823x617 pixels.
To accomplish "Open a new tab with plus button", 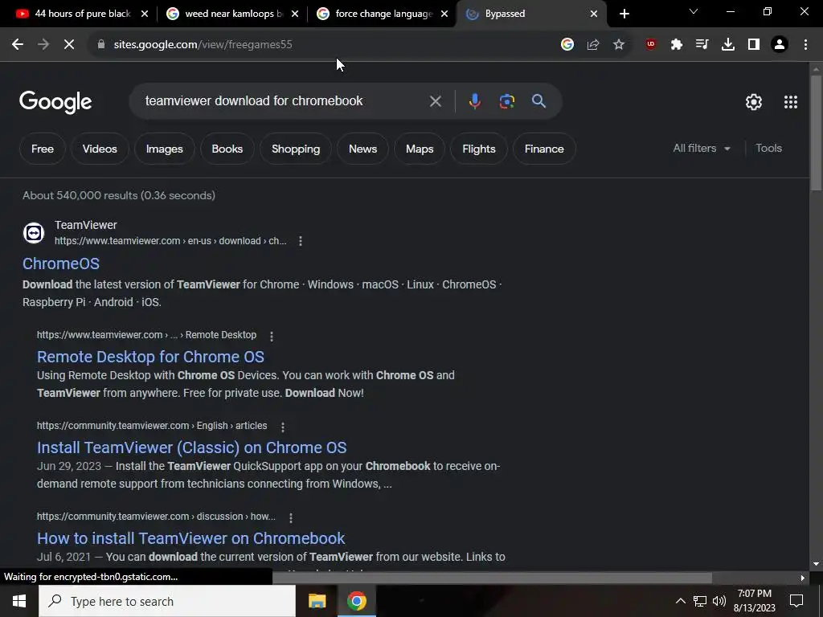I will point(624,14).
